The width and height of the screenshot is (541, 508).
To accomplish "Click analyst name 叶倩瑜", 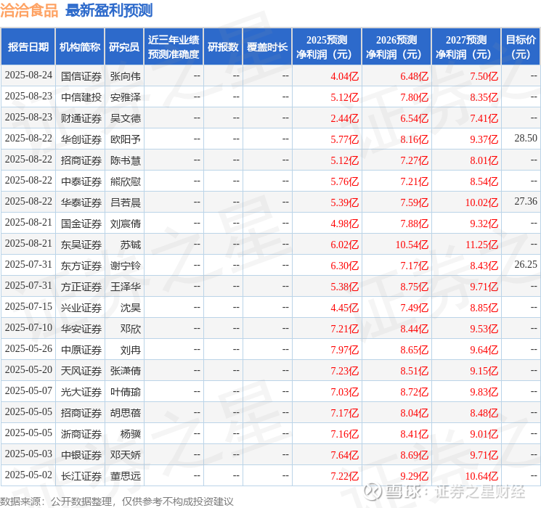I will pos(126,392).
